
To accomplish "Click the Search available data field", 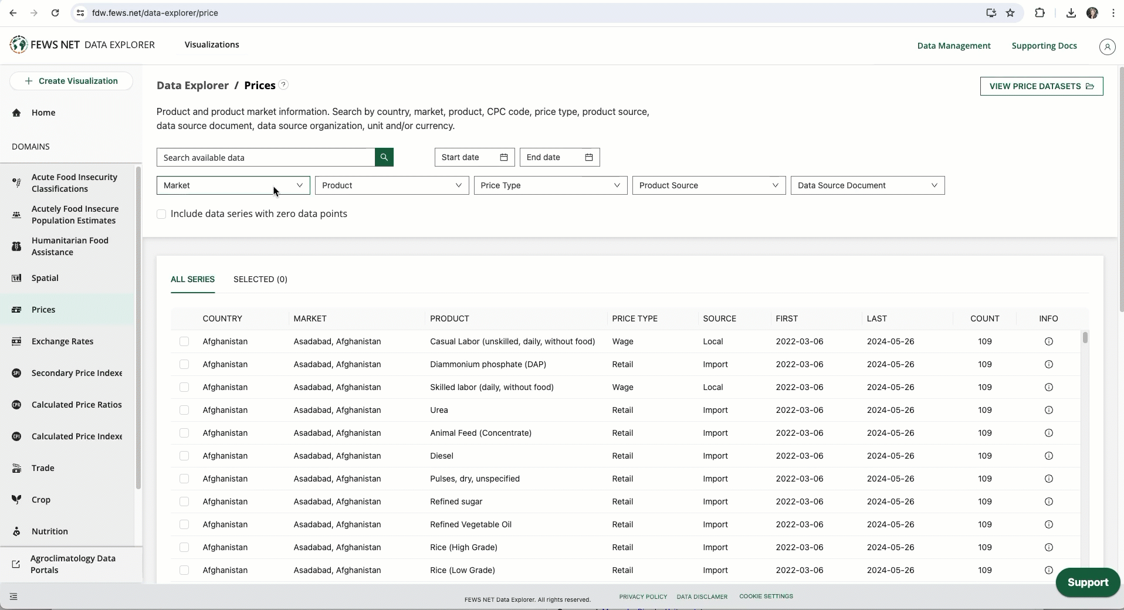I will (x=265, y=157).
